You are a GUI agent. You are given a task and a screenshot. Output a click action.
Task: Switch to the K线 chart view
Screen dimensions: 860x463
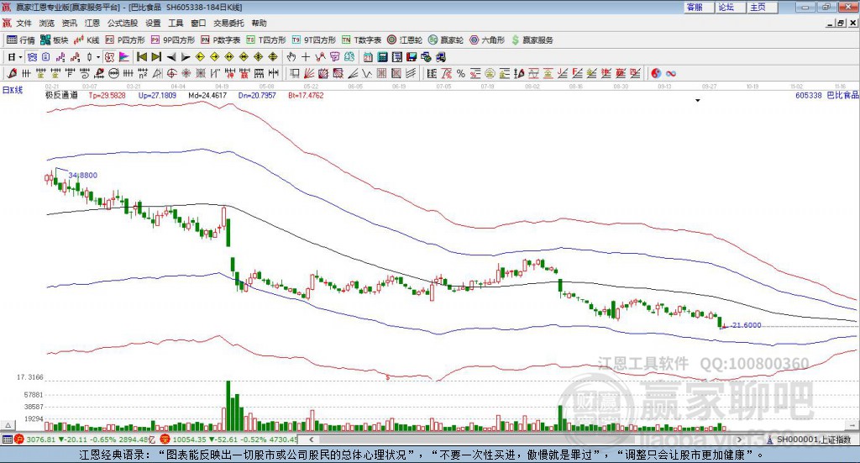[87, 40]
